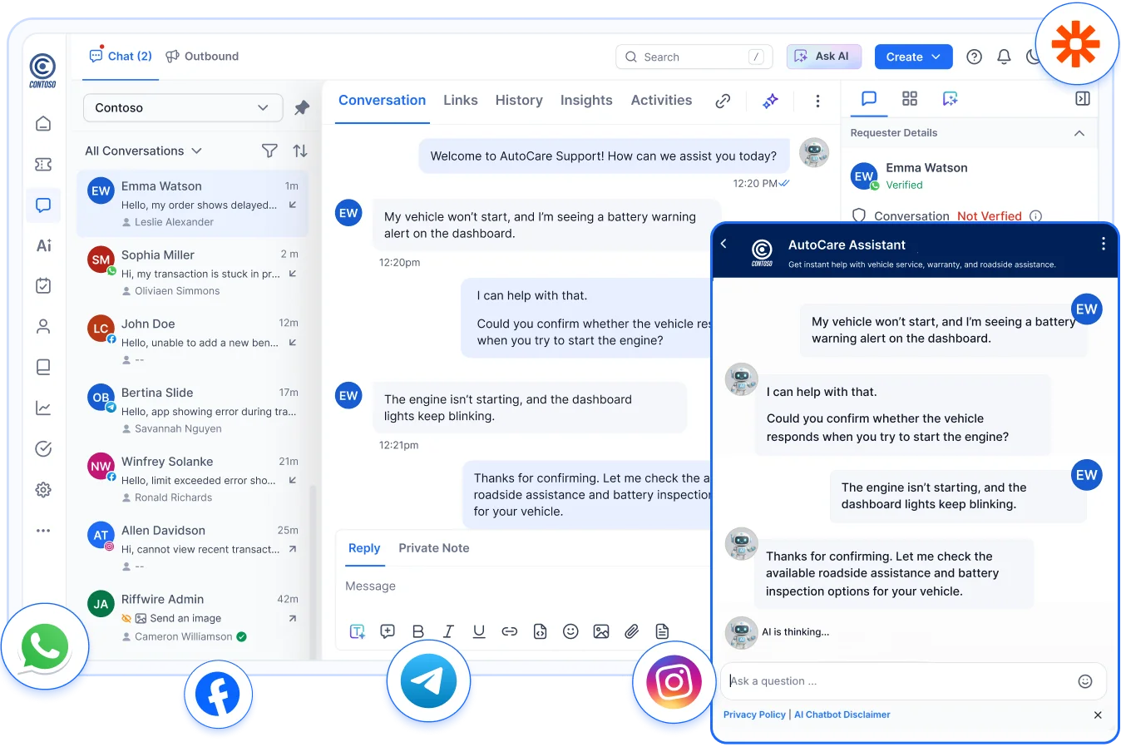Open the Links tab
Image resolution: width=1121 pixels, height=747 pixels.
(x=461, y=100)
